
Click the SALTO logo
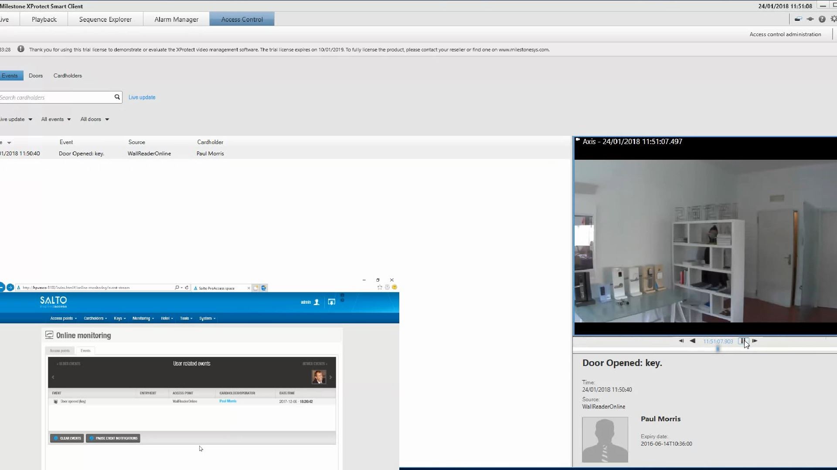[53, 302]
